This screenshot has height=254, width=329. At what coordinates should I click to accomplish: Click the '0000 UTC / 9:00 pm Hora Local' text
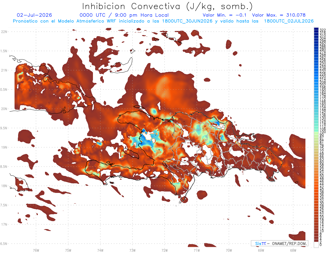coord(124,15)
